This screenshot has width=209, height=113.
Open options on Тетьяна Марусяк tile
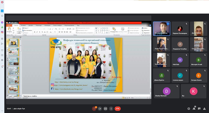[168, 24]
